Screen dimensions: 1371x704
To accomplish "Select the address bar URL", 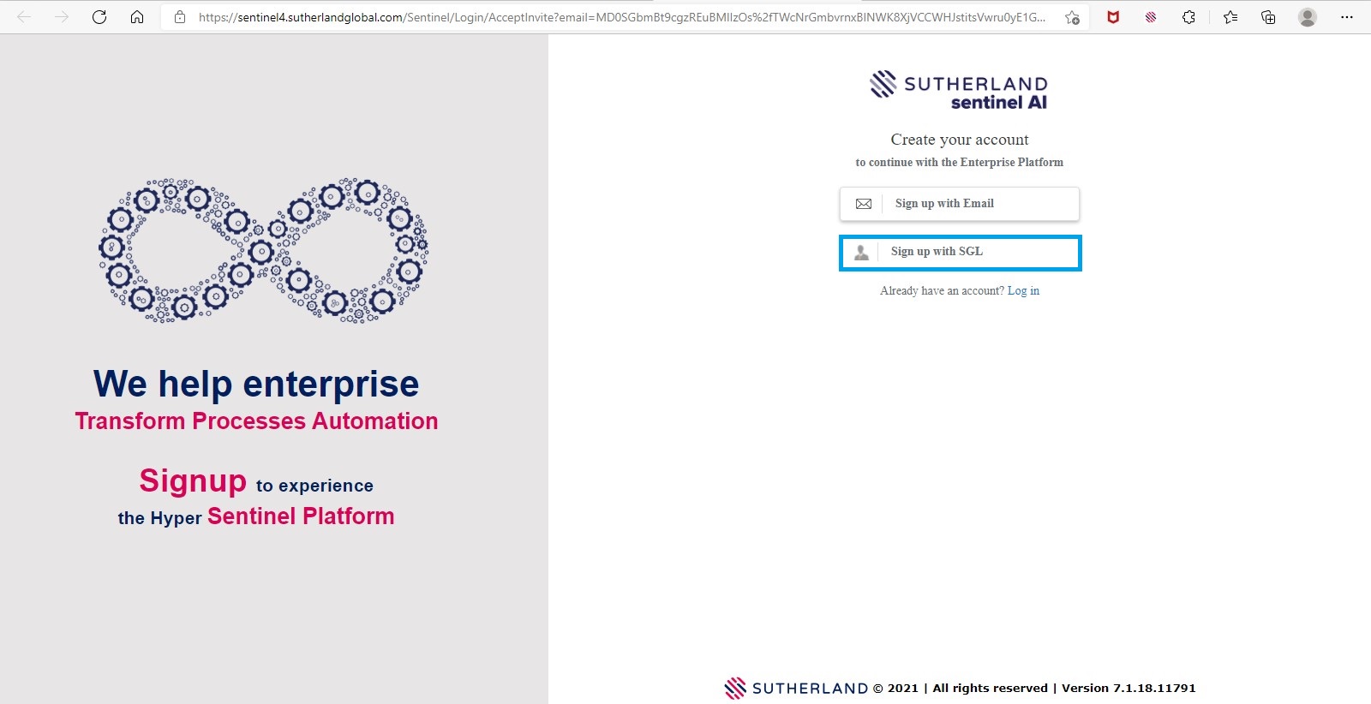I will coord(622,17).
